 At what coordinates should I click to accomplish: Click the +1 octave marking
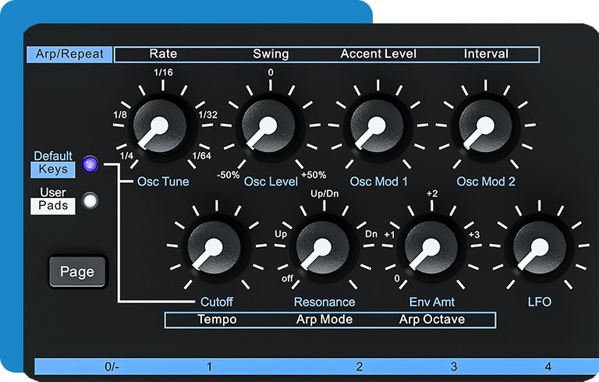point(389,235)
